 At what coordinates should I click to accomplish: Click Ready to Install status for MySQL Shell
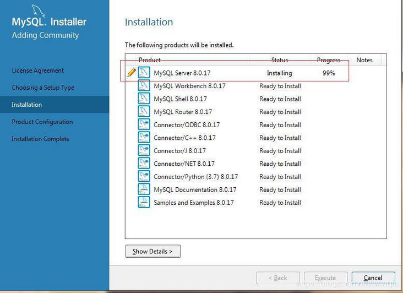pyautogui.click(x=280, y=99)
